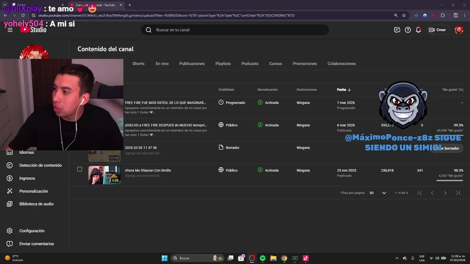Switch to the Shorts tab
Screen dimensions: 470x264
tap(138, 63)
